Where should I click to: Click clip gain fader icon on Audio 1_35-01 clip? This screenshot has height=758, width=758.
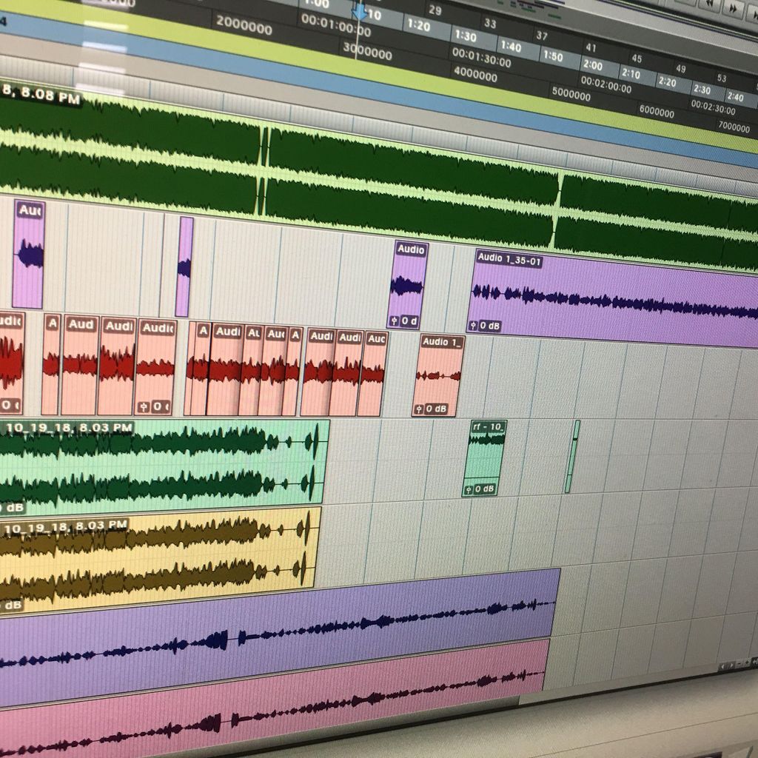(473, 326)
